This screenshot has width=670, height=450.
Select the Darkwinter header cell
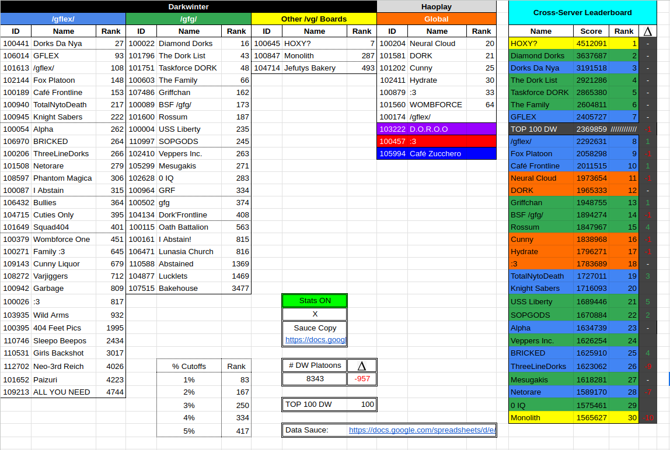(x=189, y=6)
